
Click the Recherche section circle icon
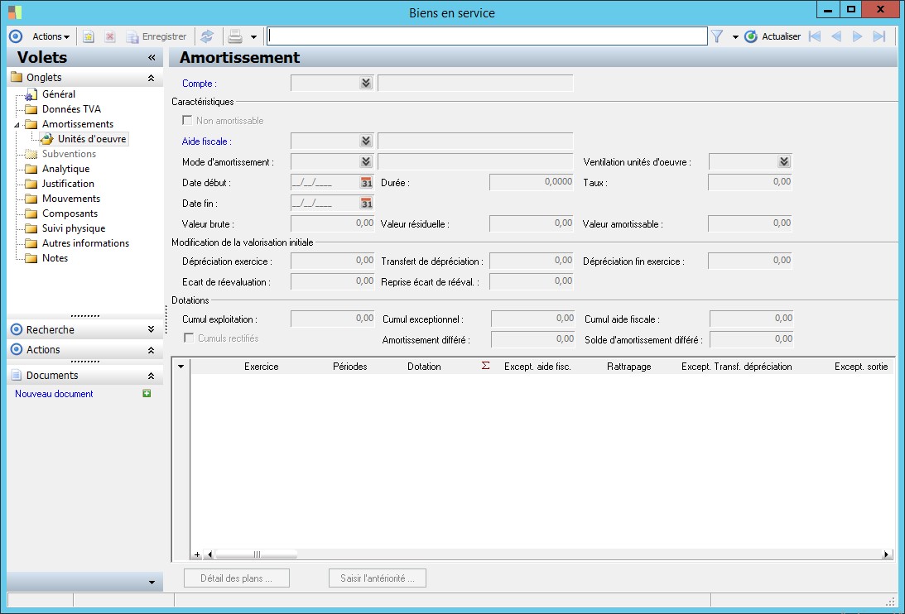pos(17,329)
